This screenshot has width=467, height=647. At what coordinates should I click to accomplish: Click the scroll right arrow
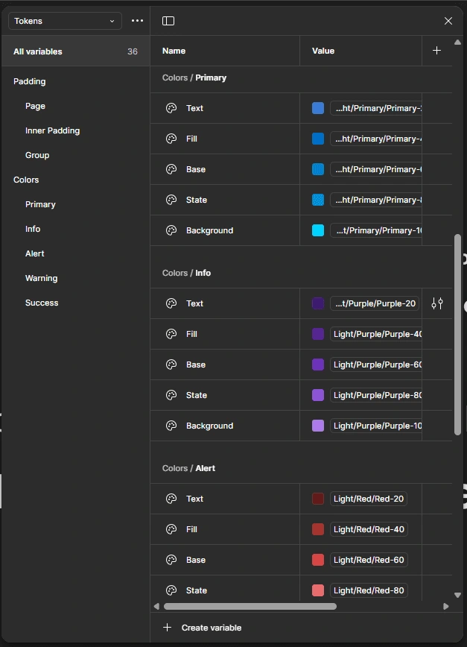tap(445, 606)
